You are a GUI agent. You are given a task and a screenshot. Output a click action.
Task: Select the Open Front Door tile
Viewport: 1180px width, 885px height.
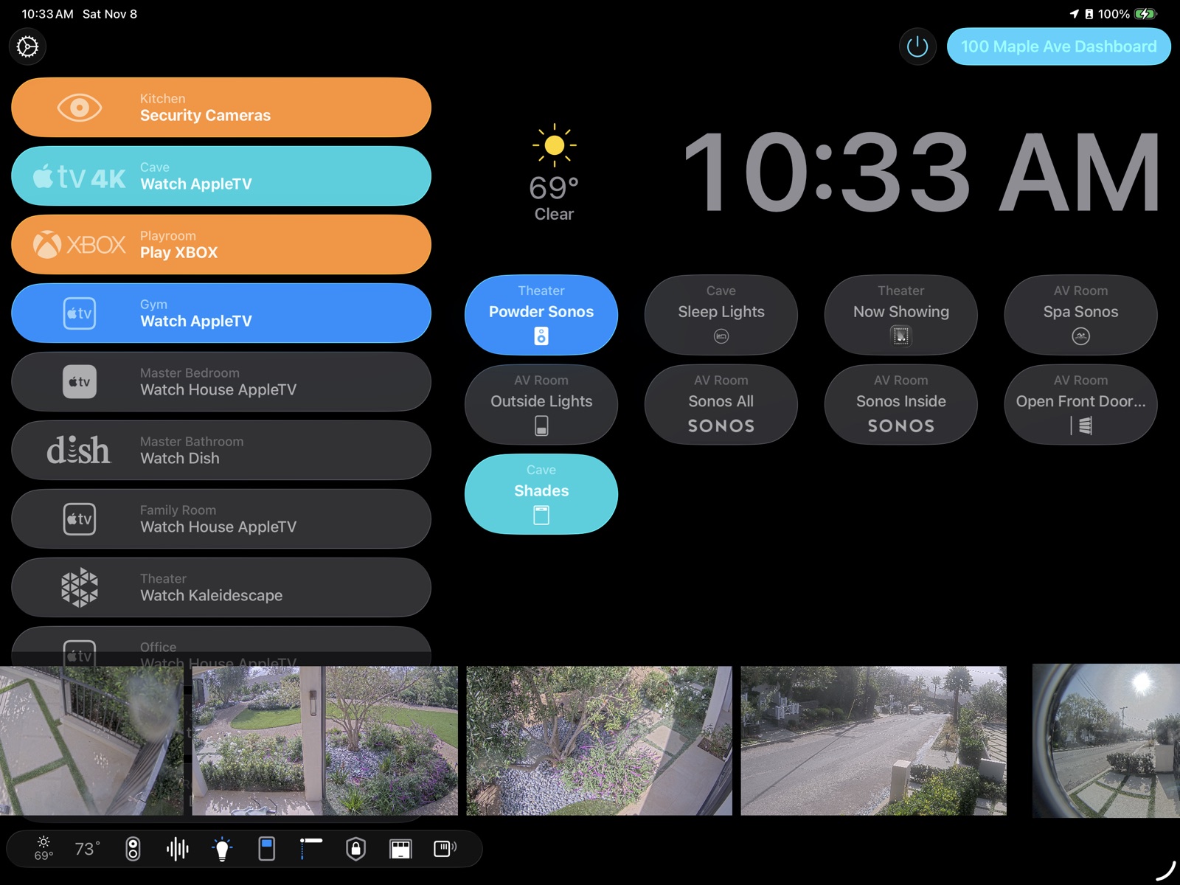click(1081, 405)
